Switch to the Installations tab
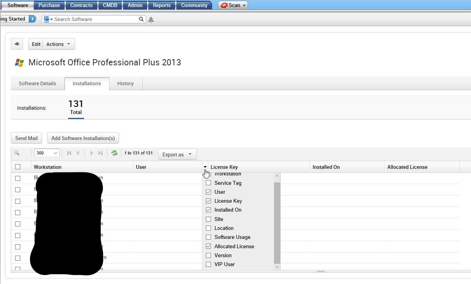This screenshot has height=284, width=471. [x=87, y=84]
